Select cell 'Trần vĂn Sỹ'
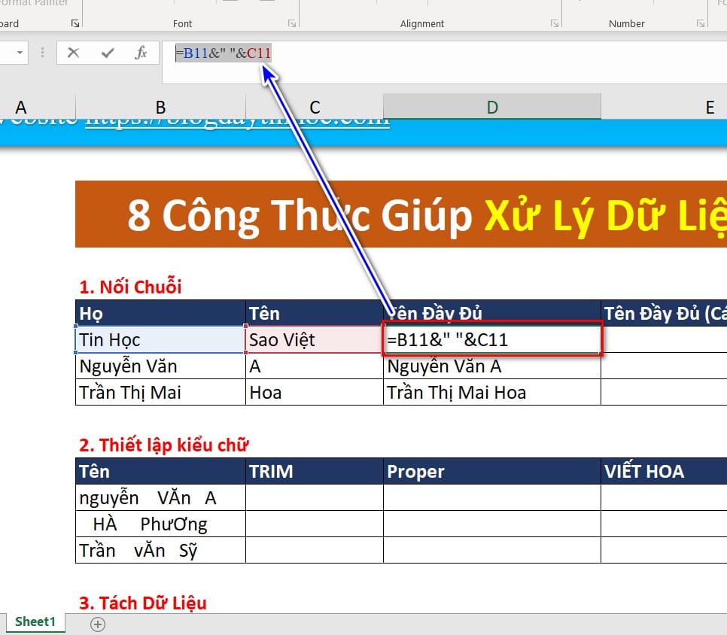 coord(160,551)
